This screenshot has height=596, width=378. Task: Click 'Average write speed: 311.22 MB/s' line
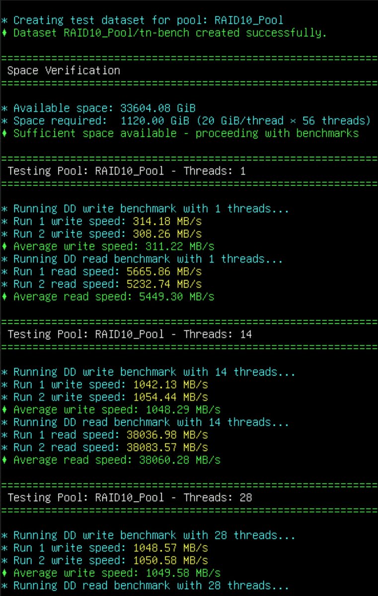click(x=108, y=246)
